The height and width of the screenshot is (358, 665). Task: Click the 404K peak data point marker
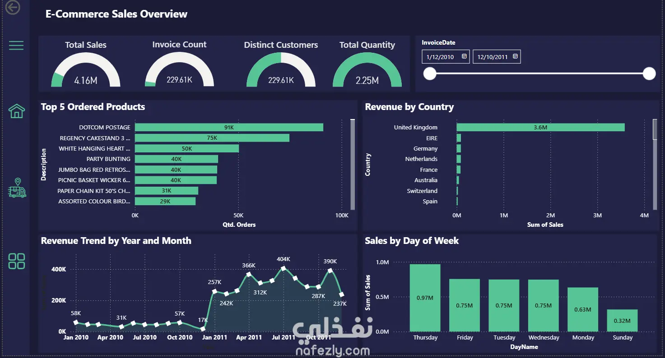(284, 268)
